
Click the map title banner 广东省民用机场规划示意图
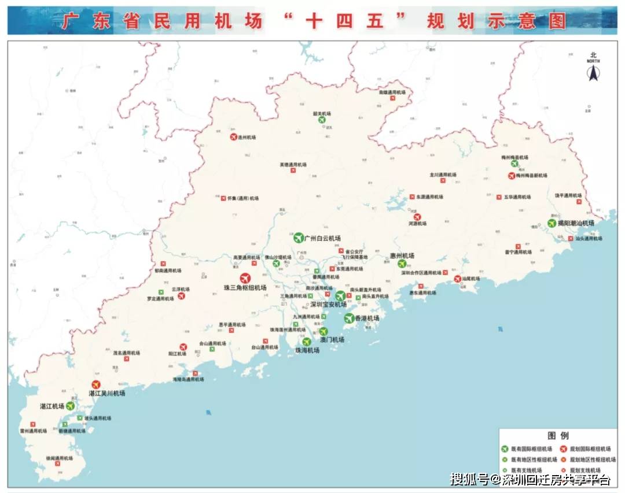pyautogui.click(x=312, y=19)
